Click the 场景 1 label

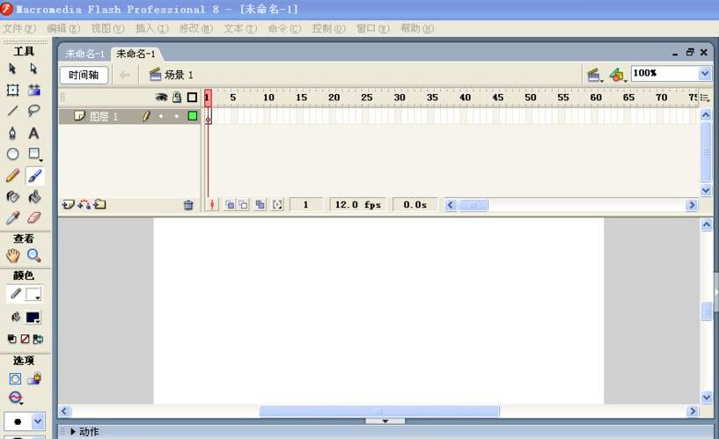(x=179, y=75)
